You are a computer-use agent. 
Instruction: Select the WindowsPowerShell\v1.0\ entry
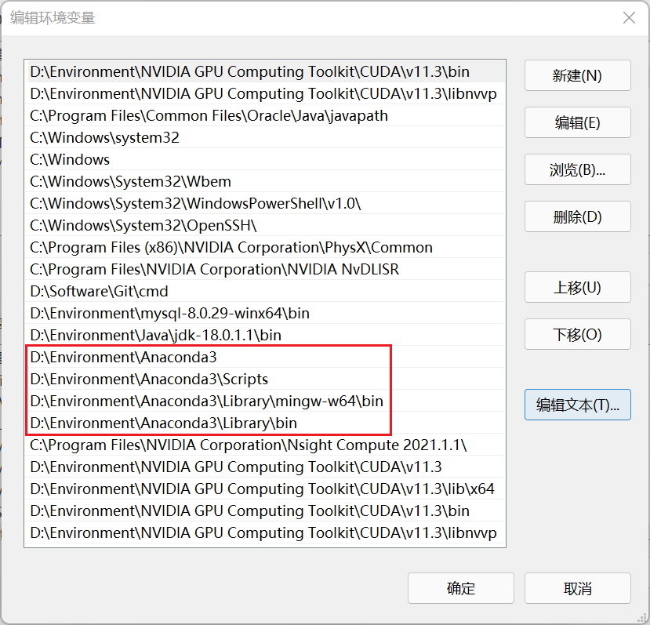[x=265, y=204]
